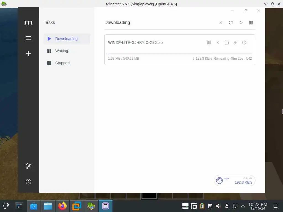Pause the WINXP-LITE iso download
This screenshot has width=283, height=212.
point(209,43)
